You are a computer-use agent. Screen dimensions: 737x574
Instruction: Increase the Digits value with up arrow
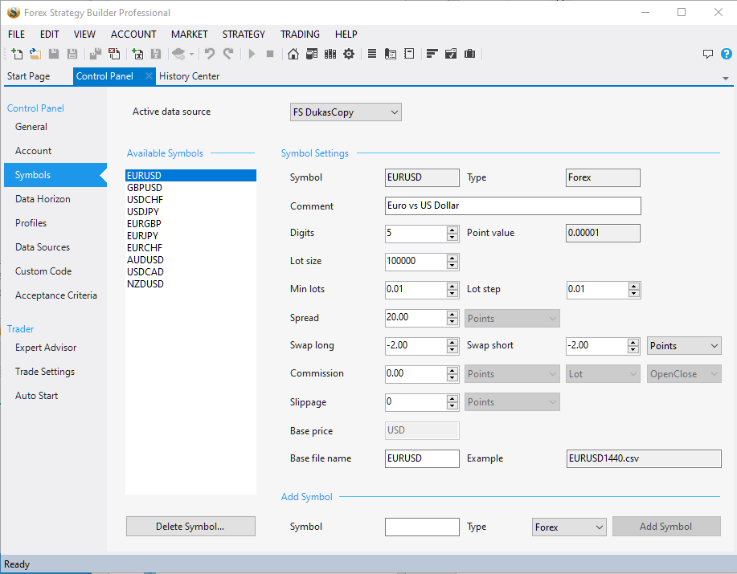click(452, 230)
